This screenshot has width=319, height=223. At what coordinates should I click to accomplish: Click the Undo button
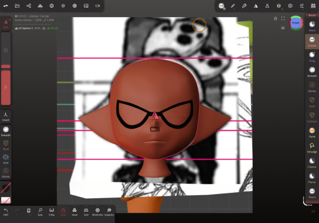pyautogui.click(x=6, y=212)
